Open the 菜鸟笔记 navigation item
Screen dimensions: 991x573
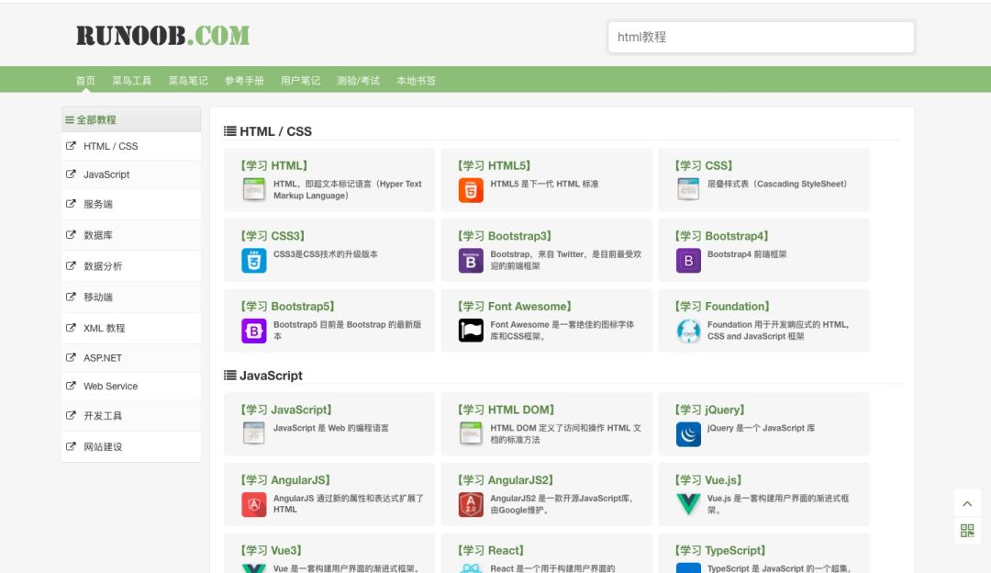coord(188,80)
